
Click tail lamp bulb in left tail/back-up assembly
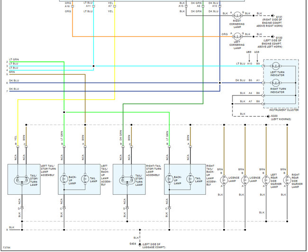85,179
